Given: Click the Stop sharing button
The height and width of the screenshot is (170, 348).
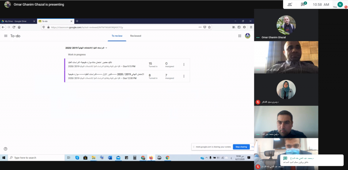Looking at the screenshot, I should [x=241, y=147].
